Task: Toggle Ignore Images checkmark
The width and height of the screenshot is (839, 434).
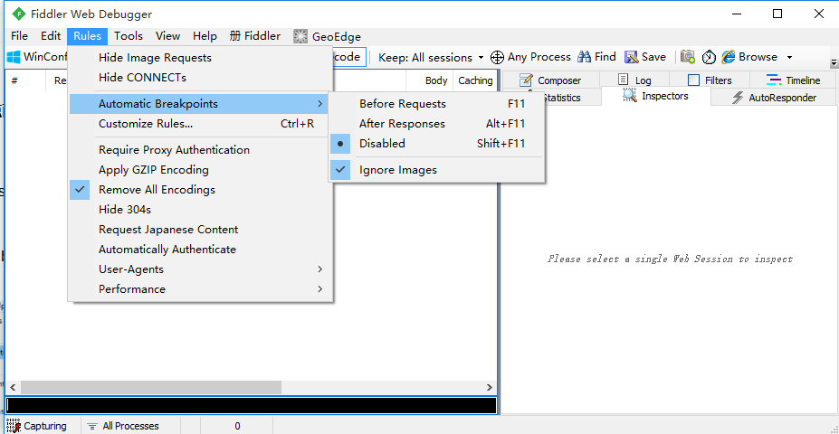Action: [x=436, y=170]
